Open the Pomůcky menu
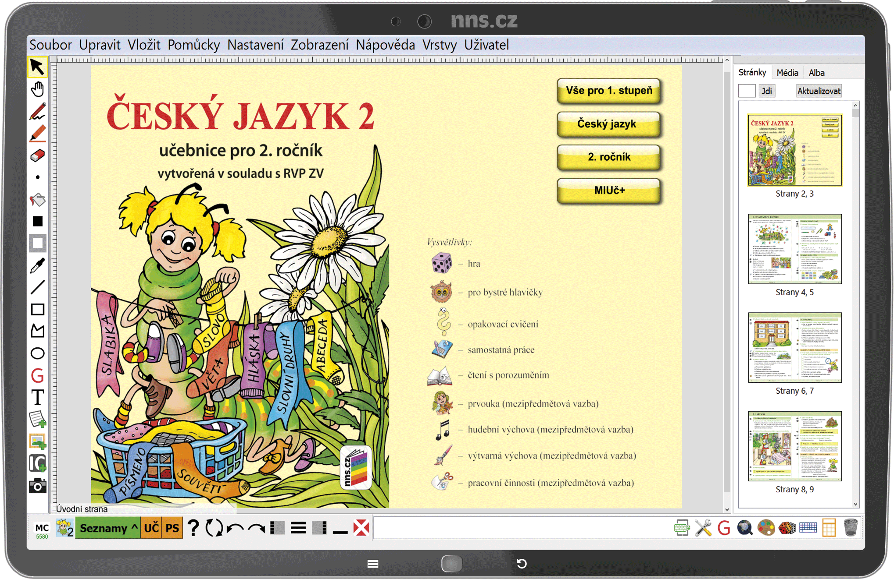This screenshot has height=579, width=894. click(x=193, y=45)
